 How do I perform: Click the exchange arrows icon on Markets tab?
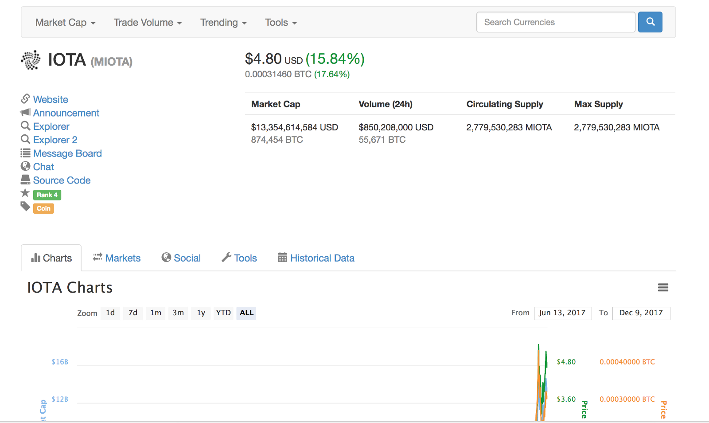pos(97,257)
